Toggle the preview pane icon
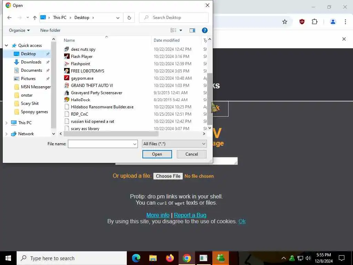The height and width of the screenshot is (265, 353). pos(192,30)
